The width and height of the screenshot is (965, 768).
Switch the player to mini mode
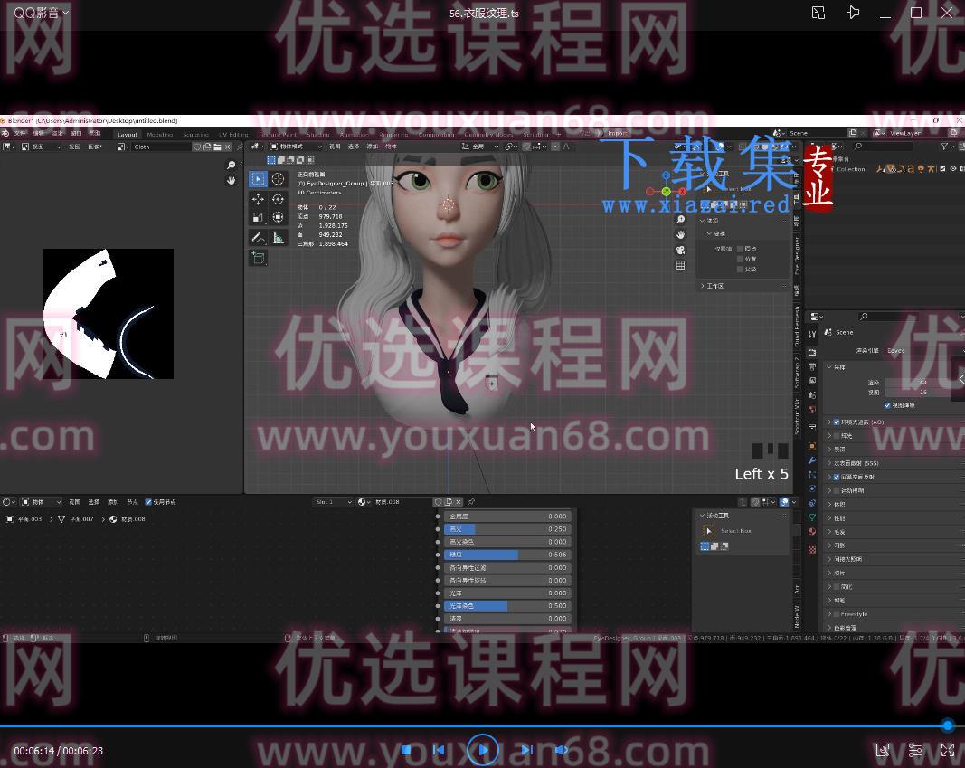(818, 13)
